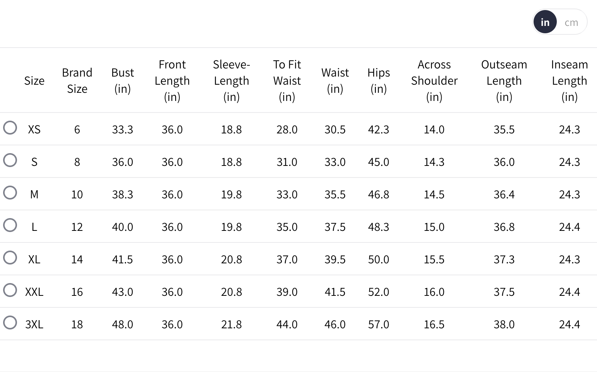Image resolution: width=597 pixels, height=372 pixels.
Task: Choose the M size radio button
Action: pos(10,193)
